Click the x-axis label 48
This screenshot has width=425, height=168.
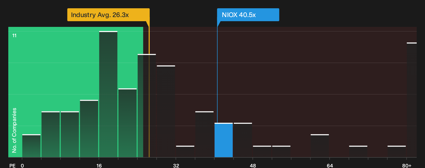coord(253,165)
